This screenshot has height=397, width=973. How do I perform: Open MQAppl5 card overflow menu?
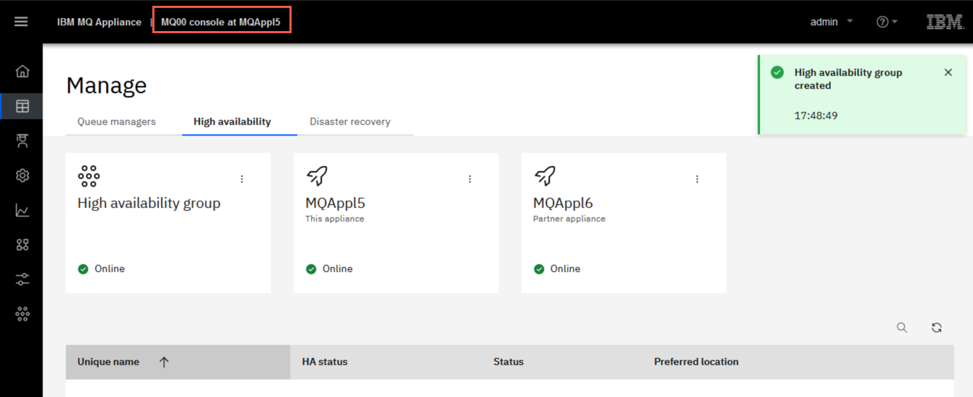click(470, 179)
